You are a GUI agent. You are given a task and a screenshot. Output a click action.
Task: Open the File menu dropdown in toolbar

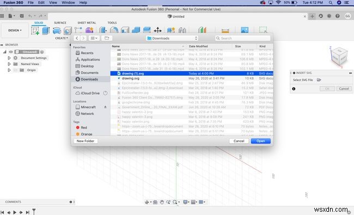click(x=11, y=16)
